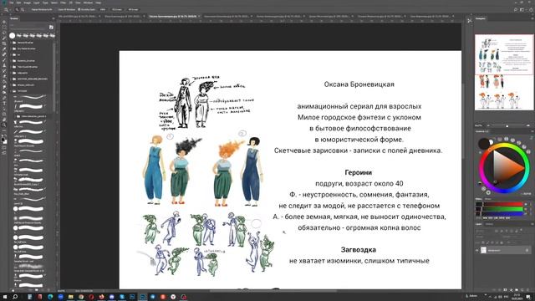The width and height of the screenshot is (535, 301).
Task: Open the Image menu
Action: pyautogui.click(x=28, y=3)
